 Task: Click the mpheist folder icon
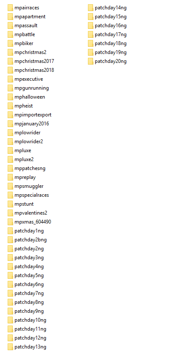(10, 106)
